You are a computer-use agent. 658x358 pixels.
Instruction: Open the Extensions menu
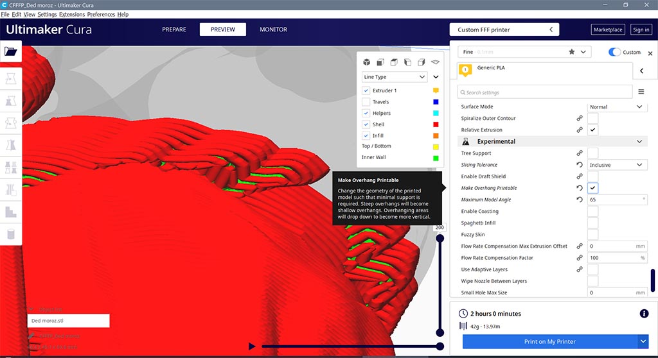coord(71,14)
